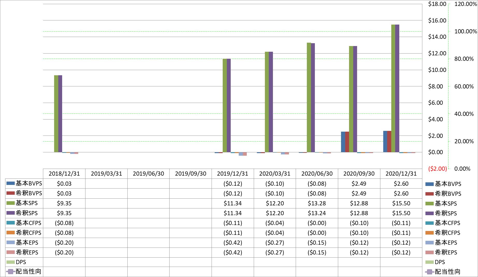Click the $10.00 primary axis label
This screenshot has width=478, height=277.
tap(437, 70)
